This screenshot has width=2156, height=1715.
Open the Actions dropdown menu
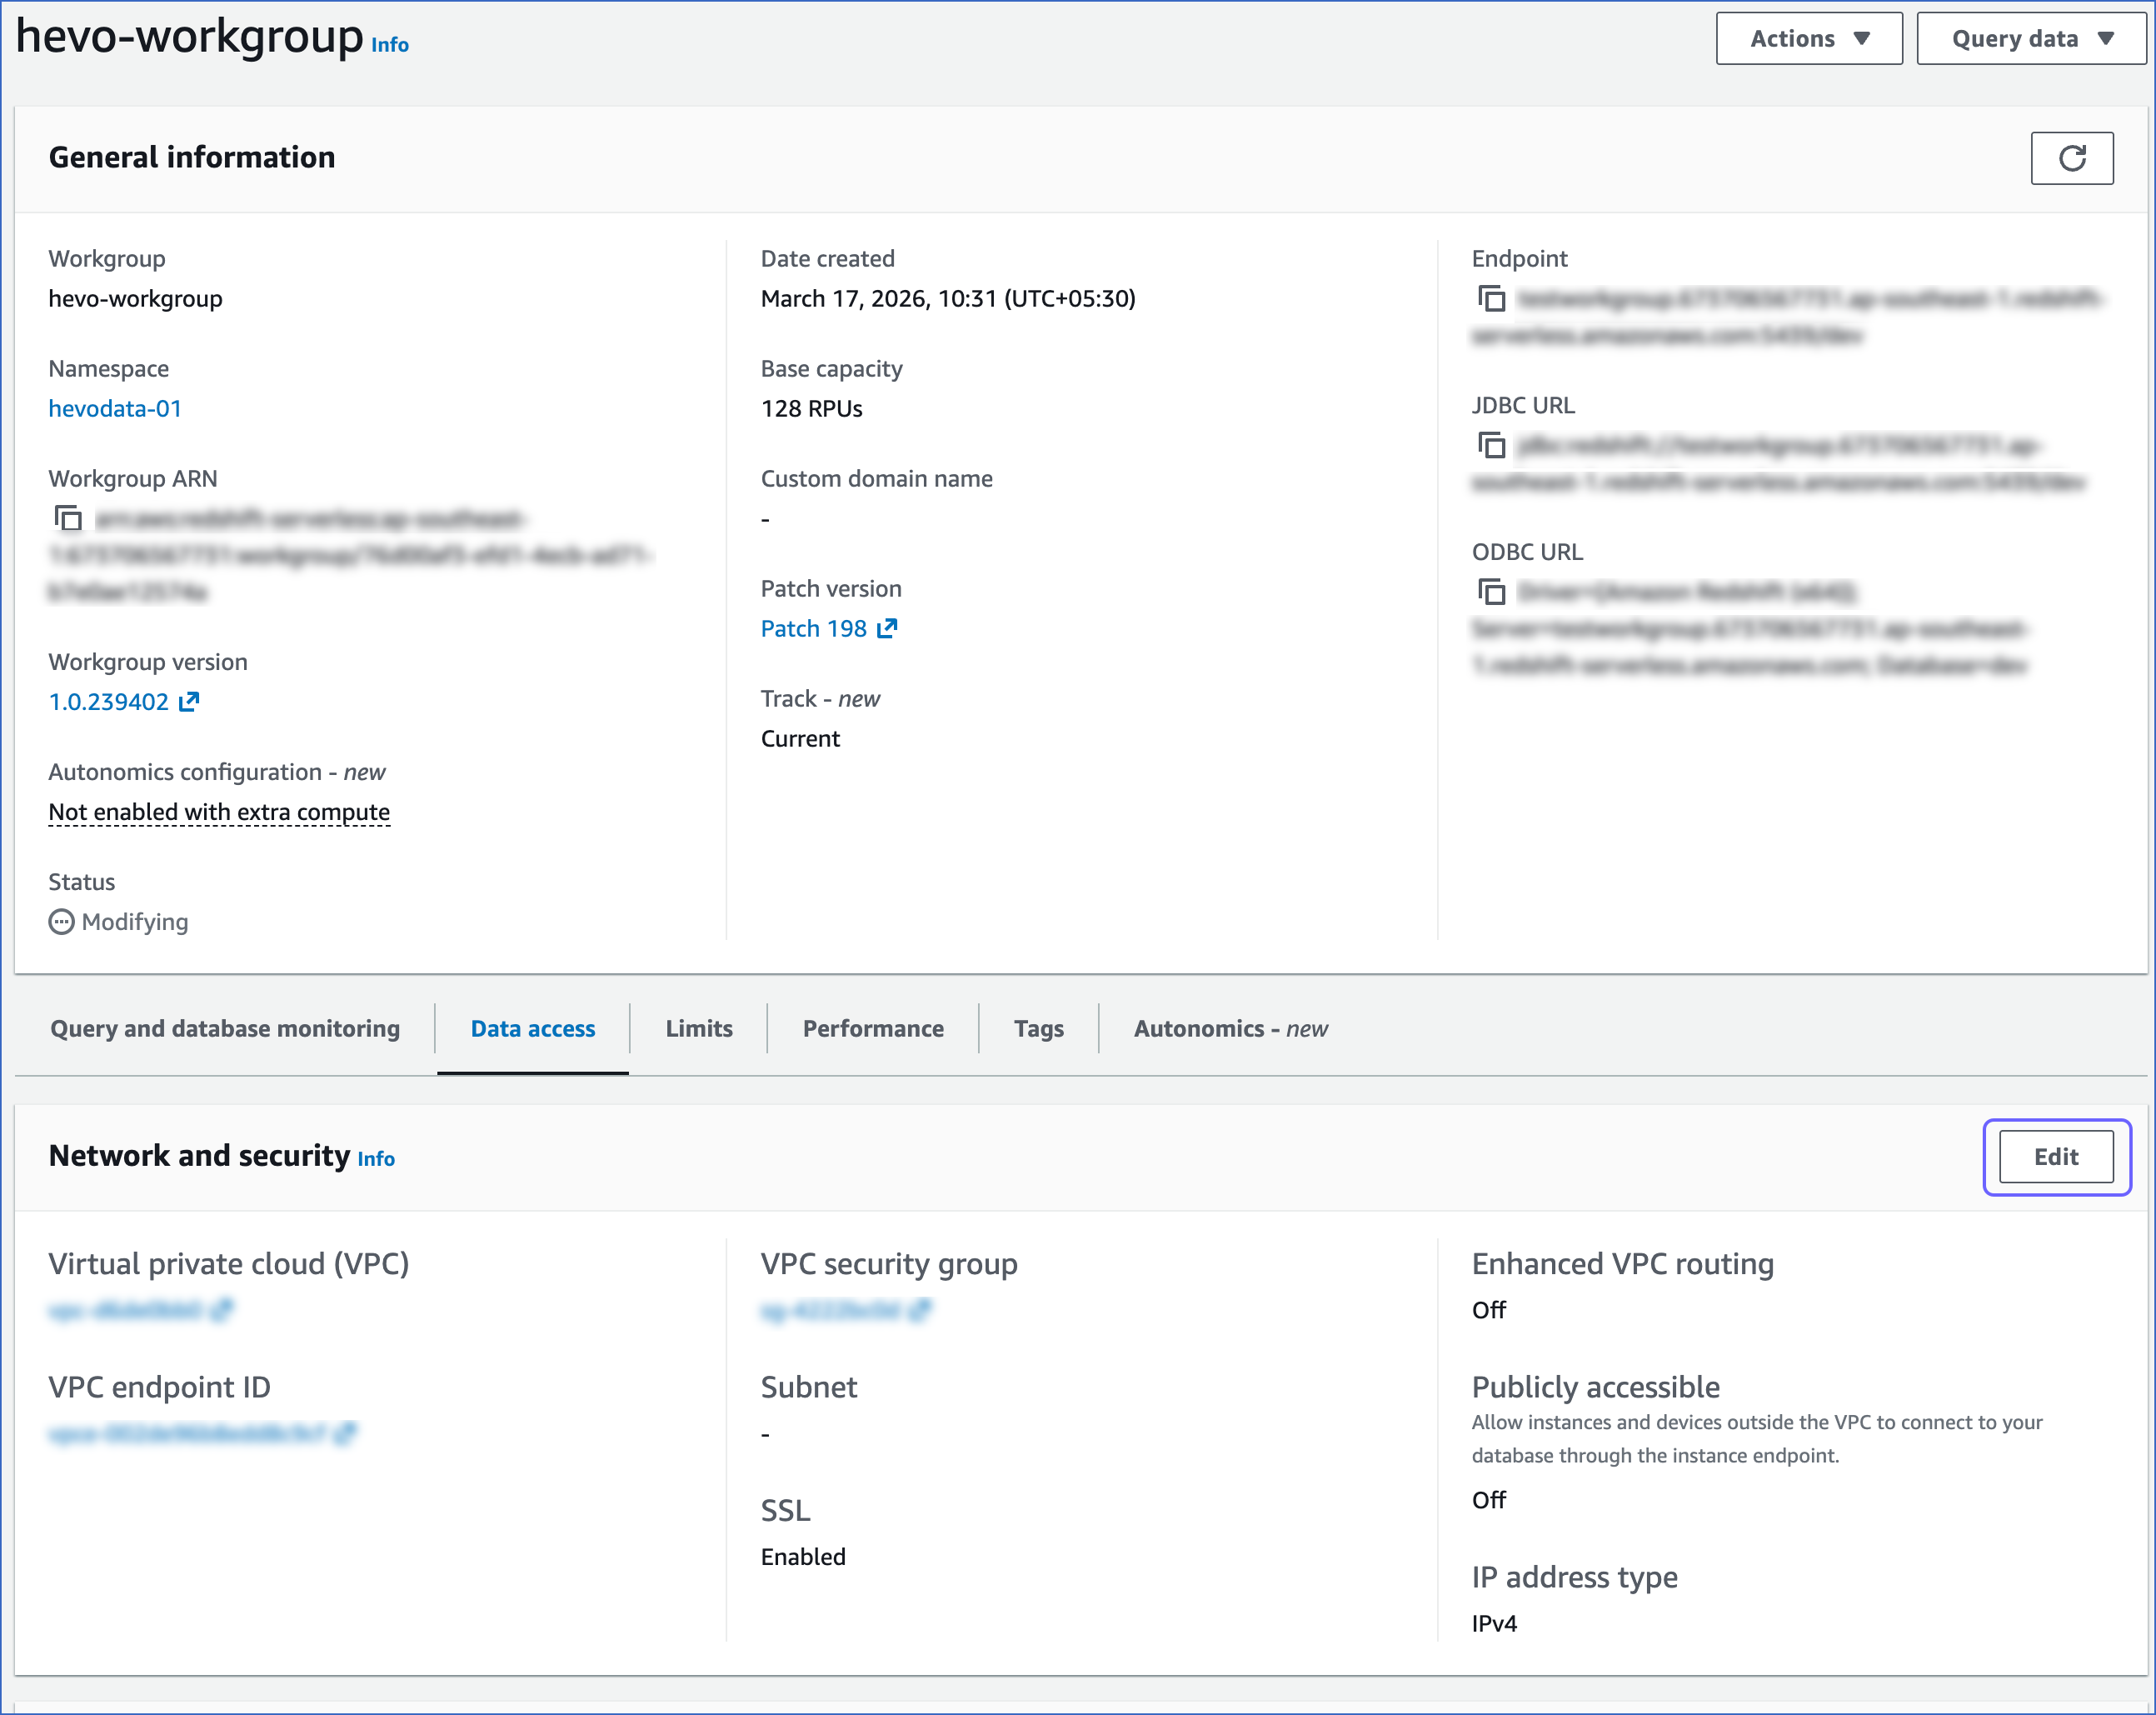(x=1808, y=38)
